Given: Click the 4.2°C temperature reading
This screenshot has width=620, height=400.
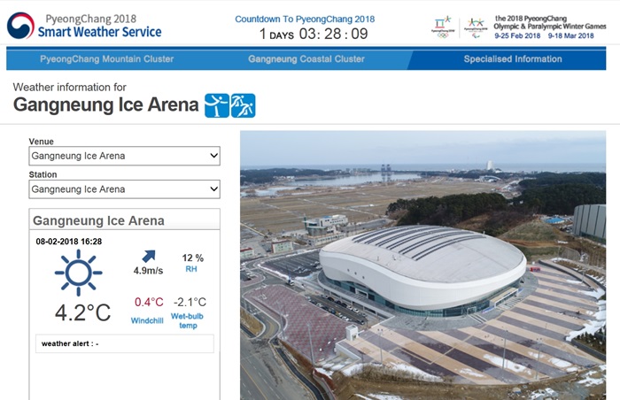Looking at the screenshot, I should (82, 312).
